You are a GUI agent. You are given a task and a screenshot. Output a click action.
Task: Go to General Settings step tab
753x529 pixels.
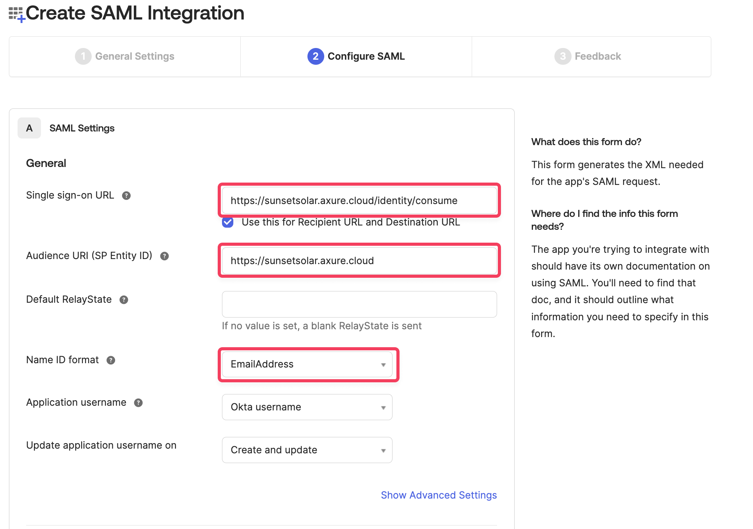tap(125, 57)
